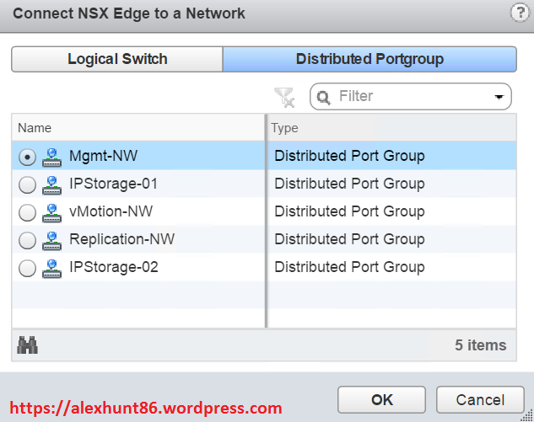The width and height of the screenshot is (534, 422).
Task: Click the IPStorage-01 port group icon
Action: tap(52, 184)
